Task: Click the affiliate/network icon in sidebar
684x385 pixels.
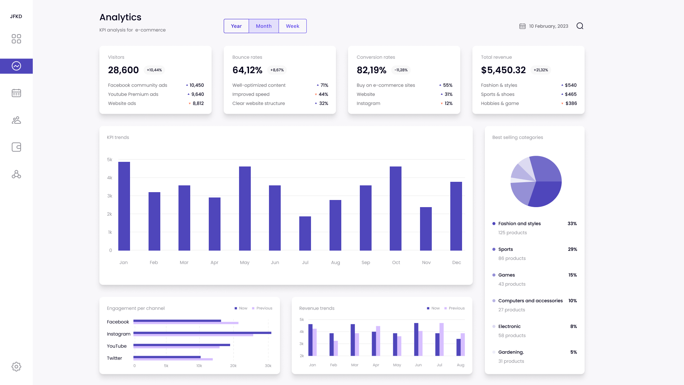Action: [x=16, y=174]
